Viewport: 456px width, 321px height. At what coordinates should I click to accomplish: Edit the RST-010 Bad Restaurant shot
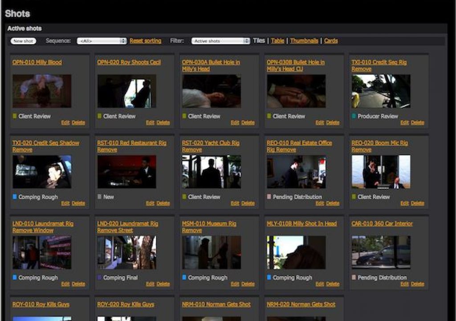pos(150,203)
